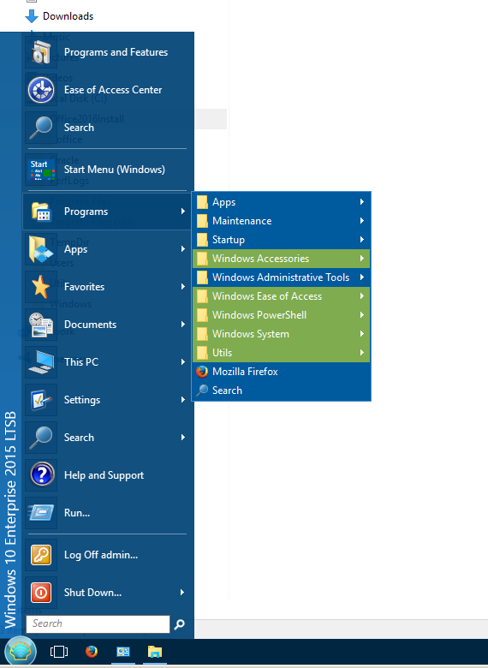Click the Documents icon
Image resolution: width=488 pixels, height=668 pixels.
coord(41,325)
